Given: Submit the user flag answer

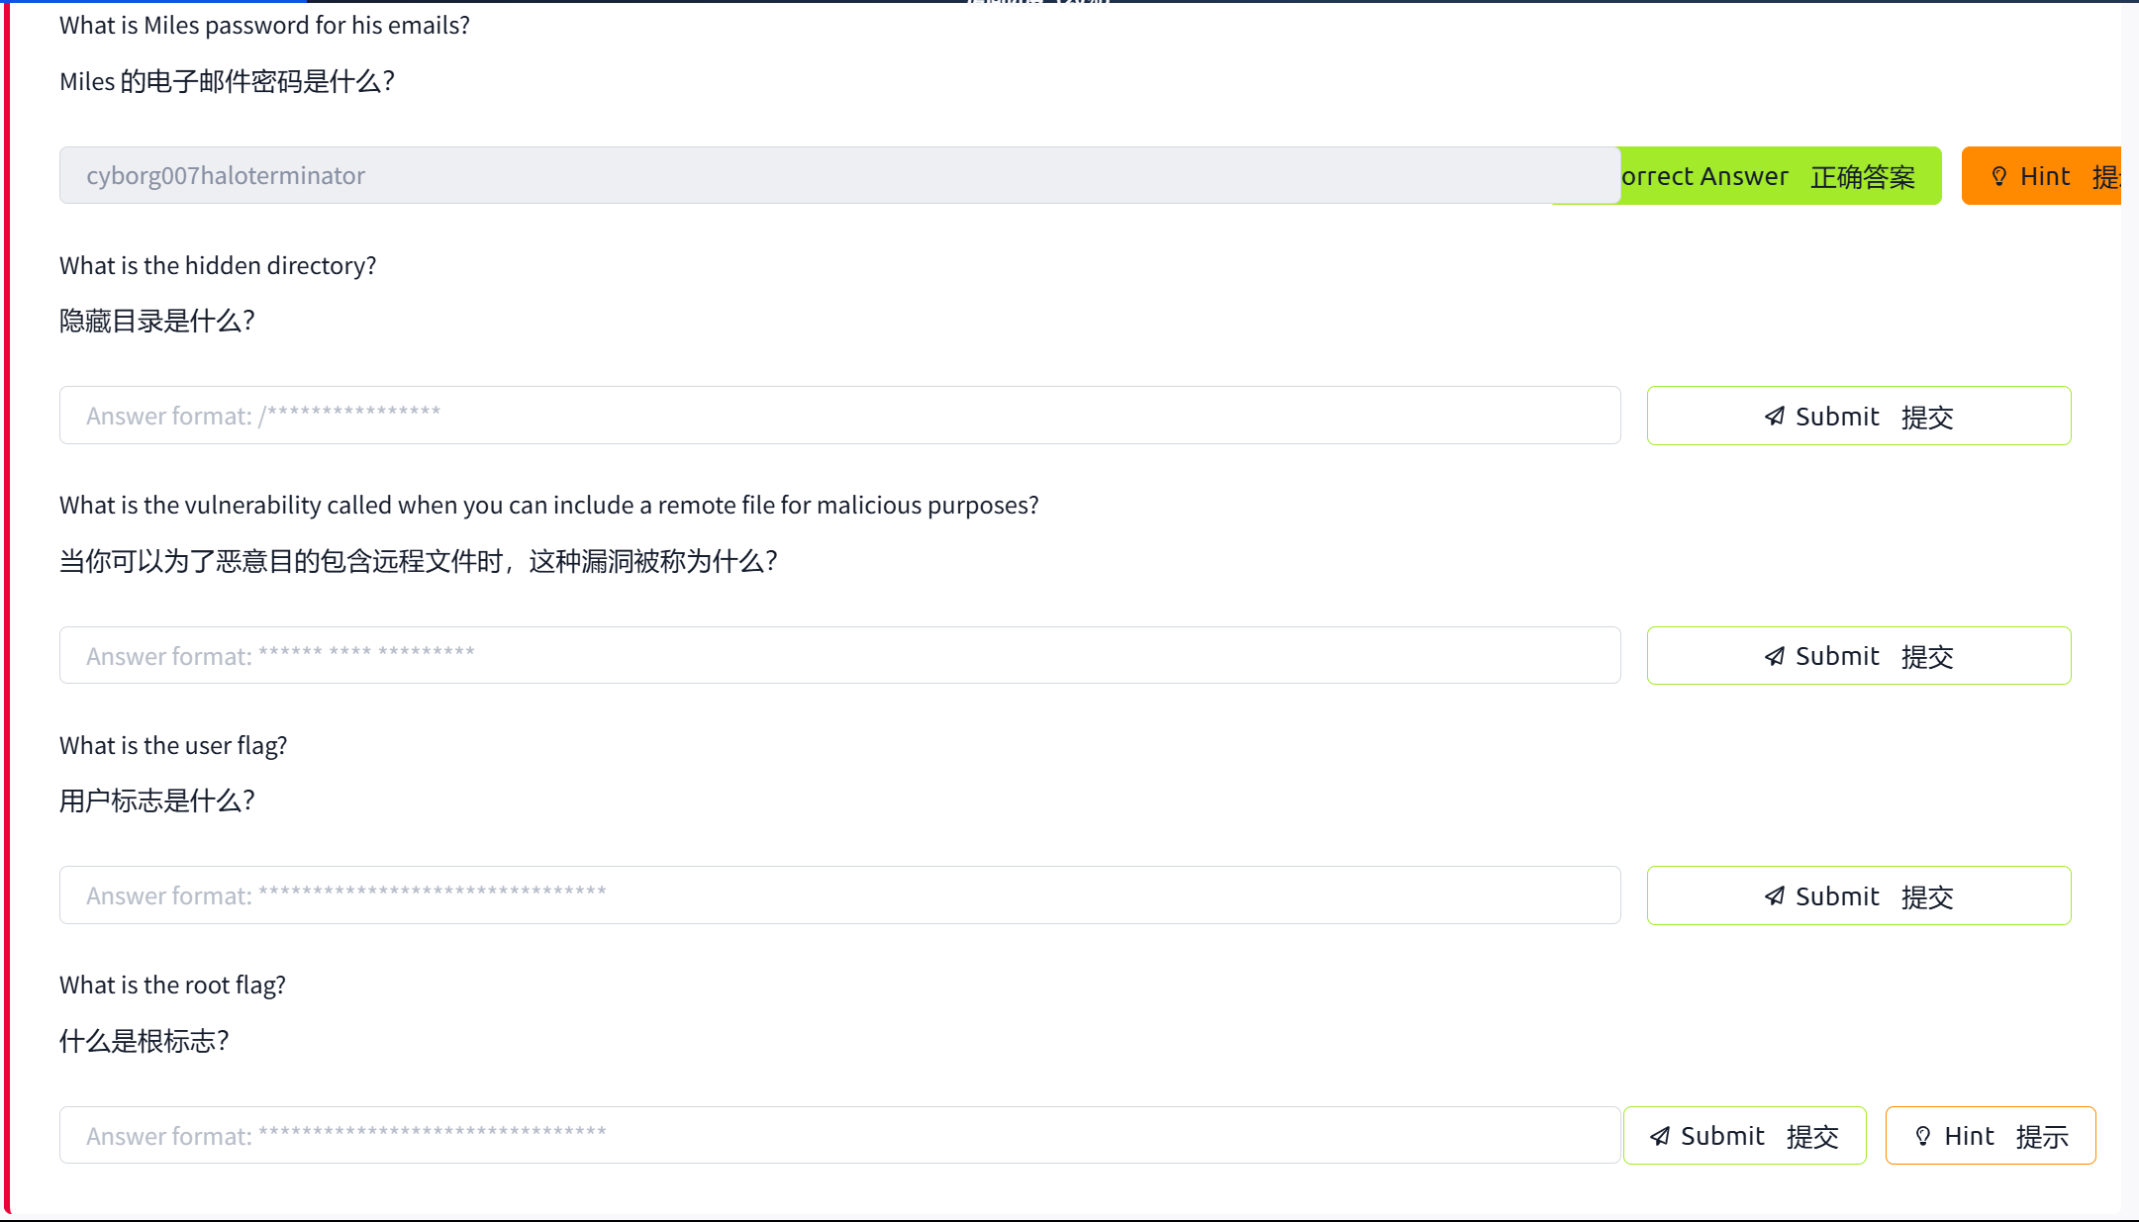Looking at the screenshot, I should point(1858,896).
